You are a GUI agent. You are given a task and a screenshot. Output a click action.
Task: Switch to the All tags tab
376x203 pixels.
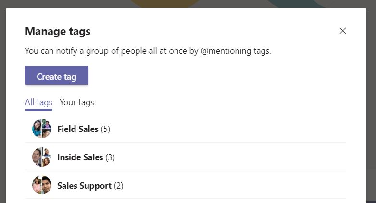point(38,102)
